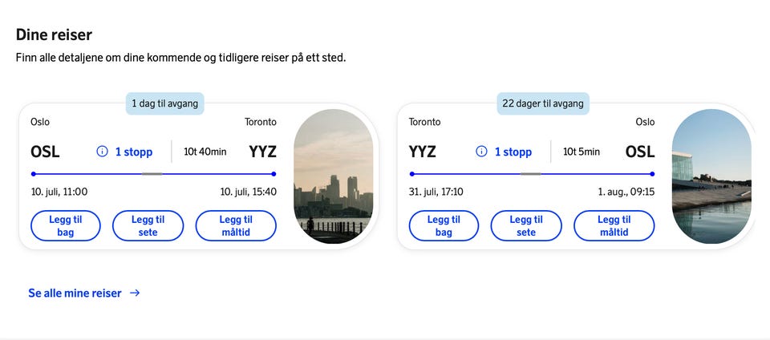Click the 22 dager til avgang badge

click(x=543, y=103)
